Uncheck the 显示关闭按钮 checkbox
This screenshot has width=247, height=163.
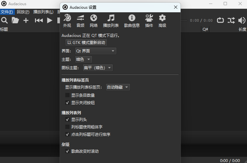click(67, 103)
